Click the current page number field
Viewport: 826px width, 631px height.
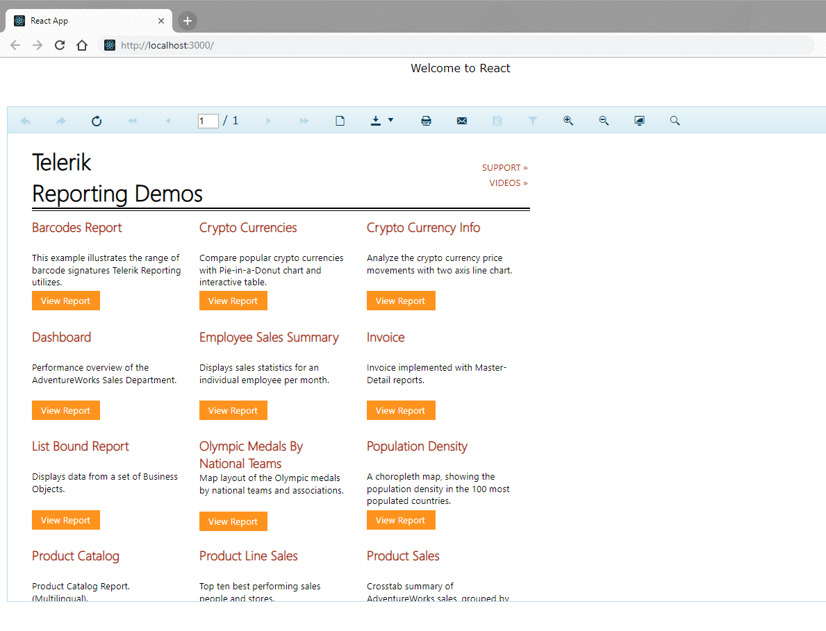[x=208, y=121]
